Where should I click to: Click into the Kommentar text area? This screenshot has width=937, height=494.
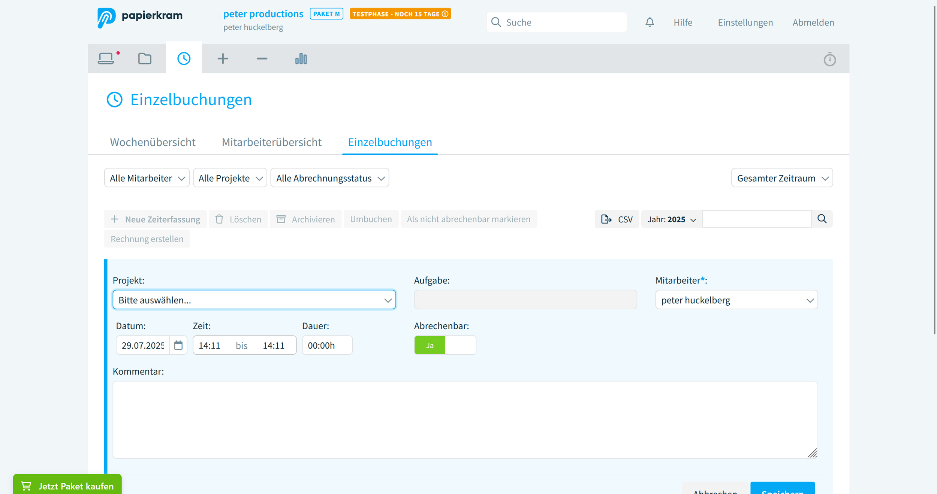(x=465, y=419)
